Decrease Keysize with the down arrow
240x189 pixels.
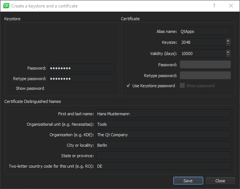click(x=228, y=44)
